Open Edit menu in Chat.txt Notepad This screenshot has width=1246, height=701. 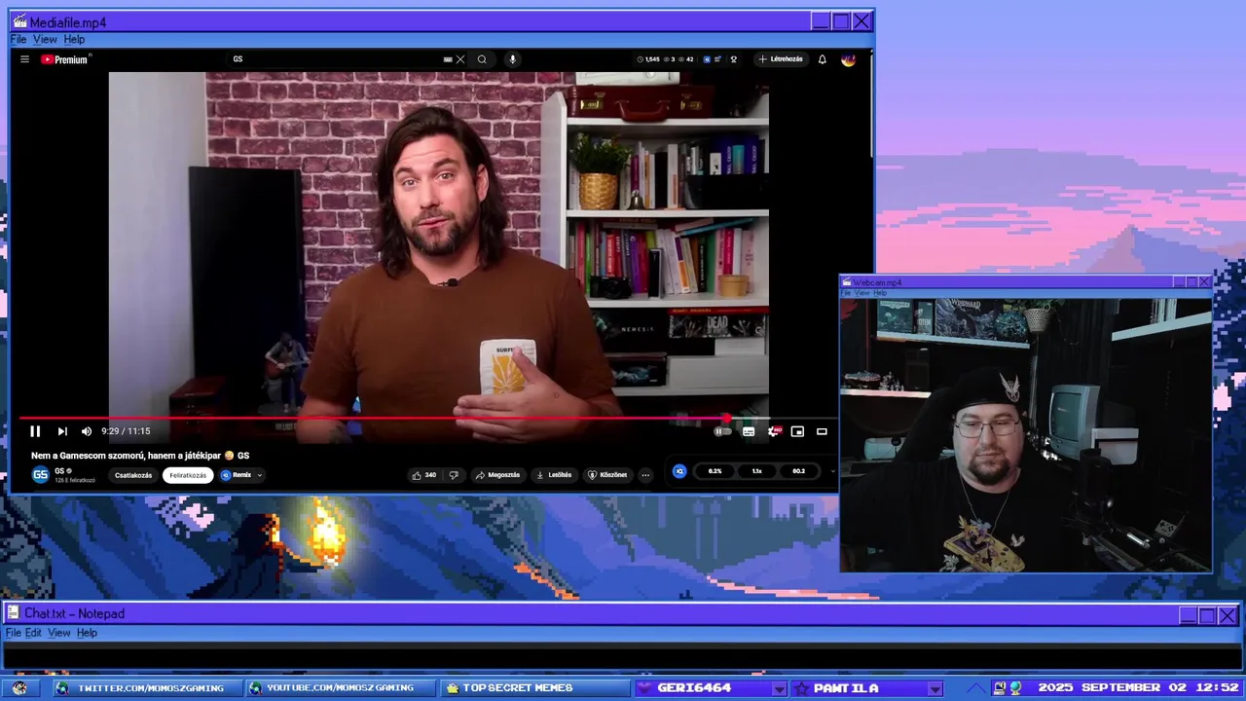(34, 633)
